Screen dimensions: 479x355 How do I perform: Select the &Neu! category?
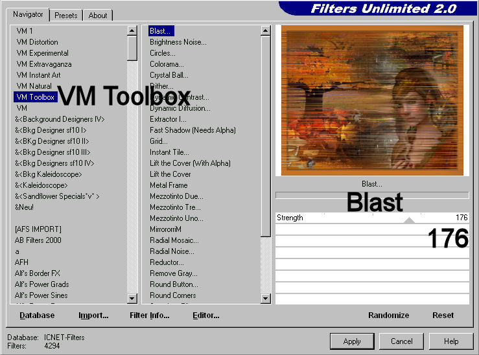tap(24, 207)
